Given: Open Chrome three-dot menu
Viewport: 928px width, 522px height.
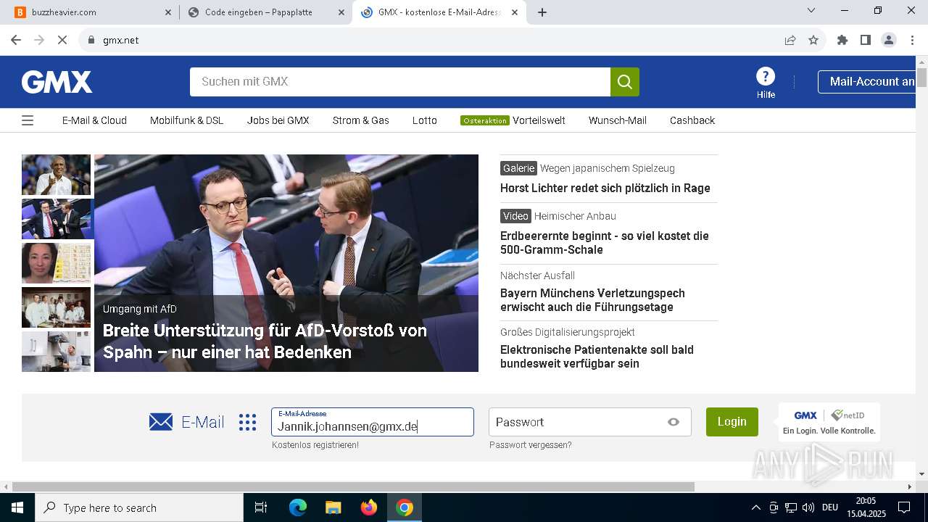Looking at the screenshot, I should pyautogui.click(x=912, y=40).
